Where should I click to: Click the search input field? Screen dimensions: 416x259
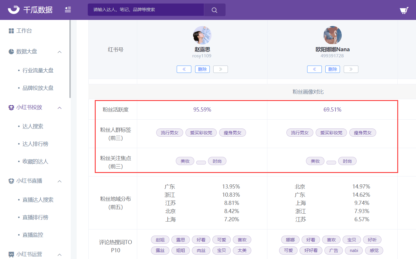146,10
